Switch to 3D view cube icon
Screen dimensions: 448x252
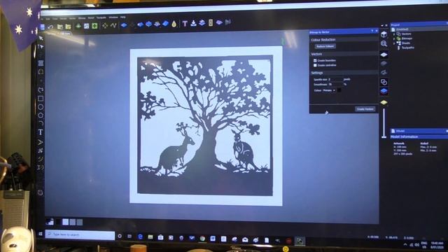pos(384,34)
